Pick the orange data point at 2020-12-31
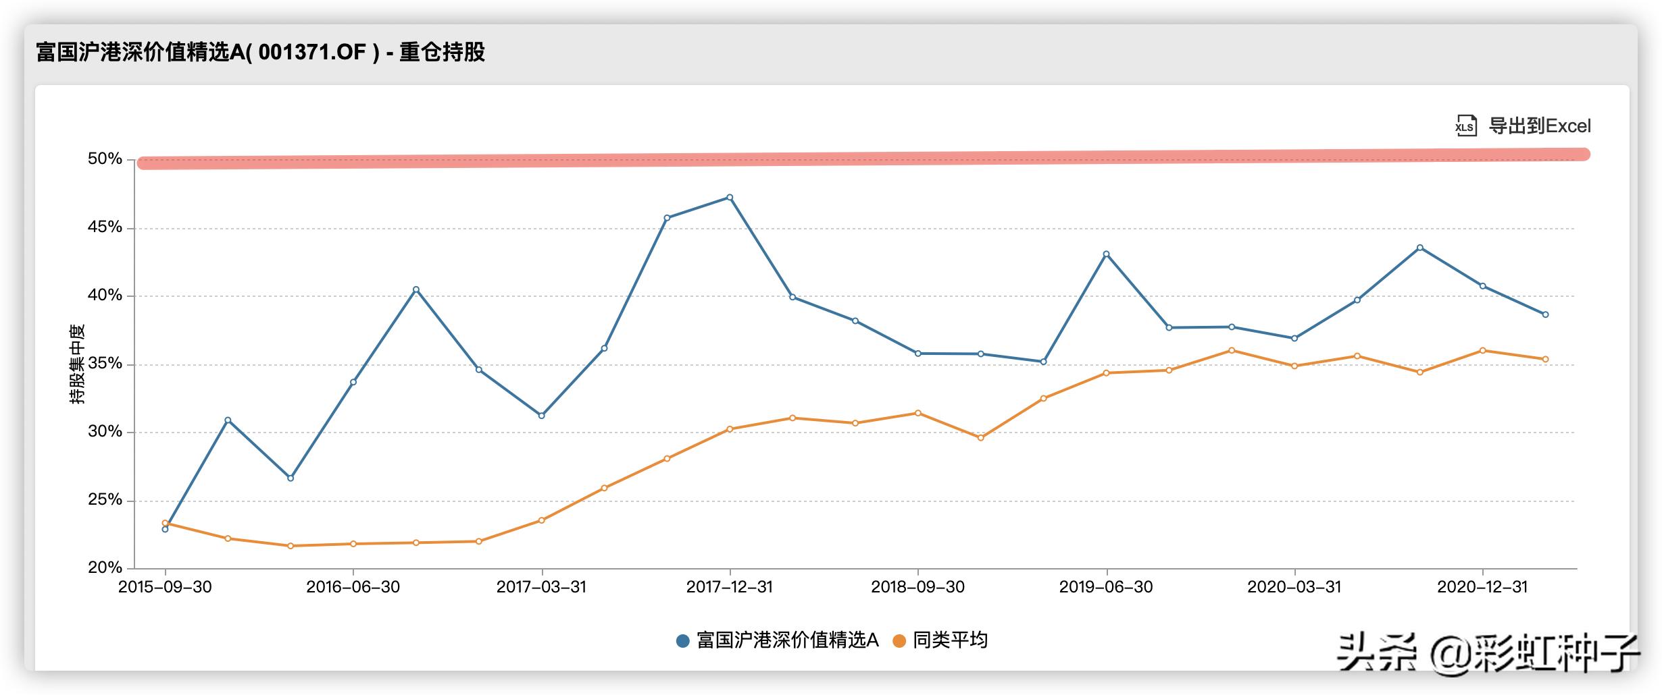1662x695 pixels. point(1482,351)
